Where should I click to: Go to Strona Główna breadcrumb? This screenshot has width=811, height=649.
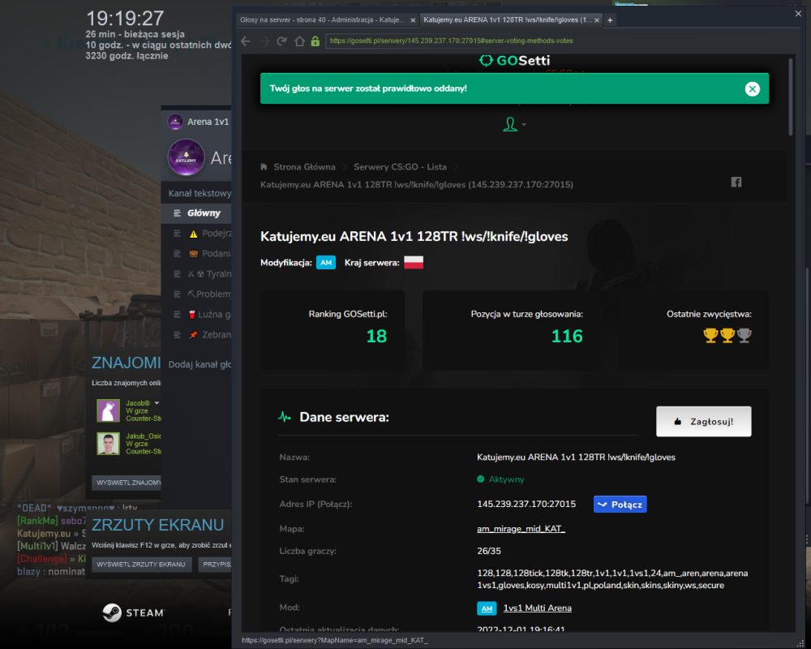304,166
